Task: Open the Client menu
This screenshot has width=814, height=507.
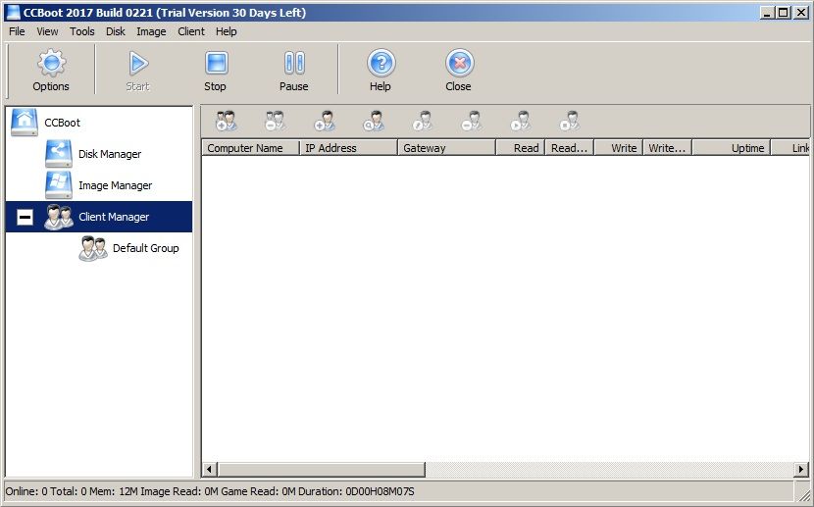Action: pos(191,31)
